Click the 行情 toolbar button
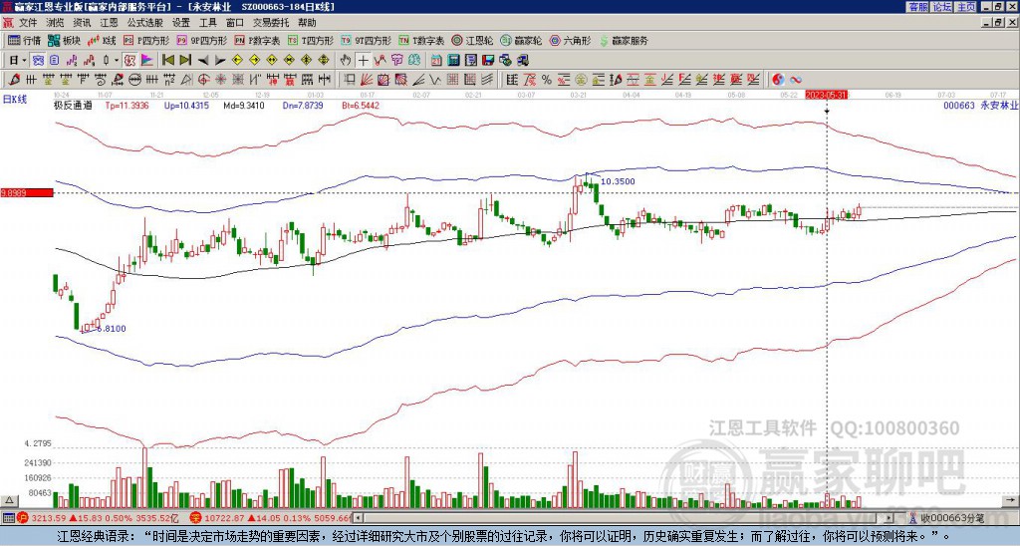Screen dimensions: 1020x546 click(25, 40)
